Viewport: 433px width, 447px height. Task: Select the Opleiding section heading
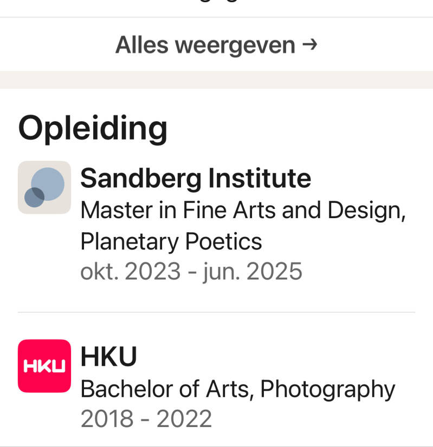click(93, 128)
